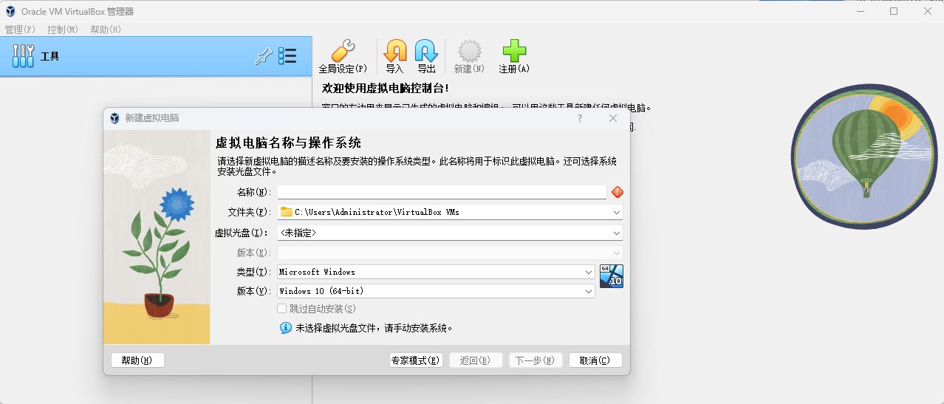This screenshot has width=944, height=404.
Task: Open the 类型 Microsoft Windows dropdown
Action: [x=589, y=272]
